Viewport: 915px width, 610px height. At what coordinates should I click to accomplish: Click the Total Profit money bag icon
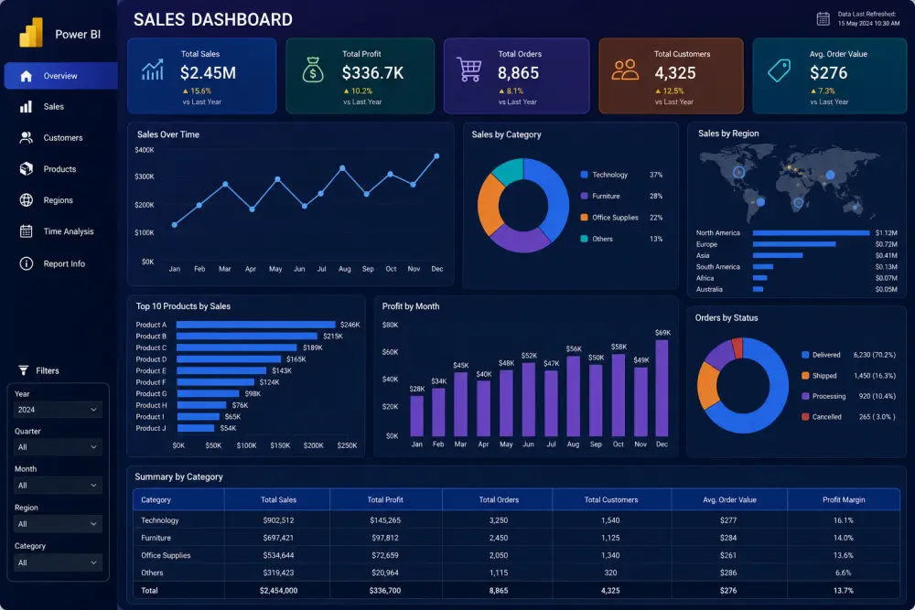tap(313, 70)
